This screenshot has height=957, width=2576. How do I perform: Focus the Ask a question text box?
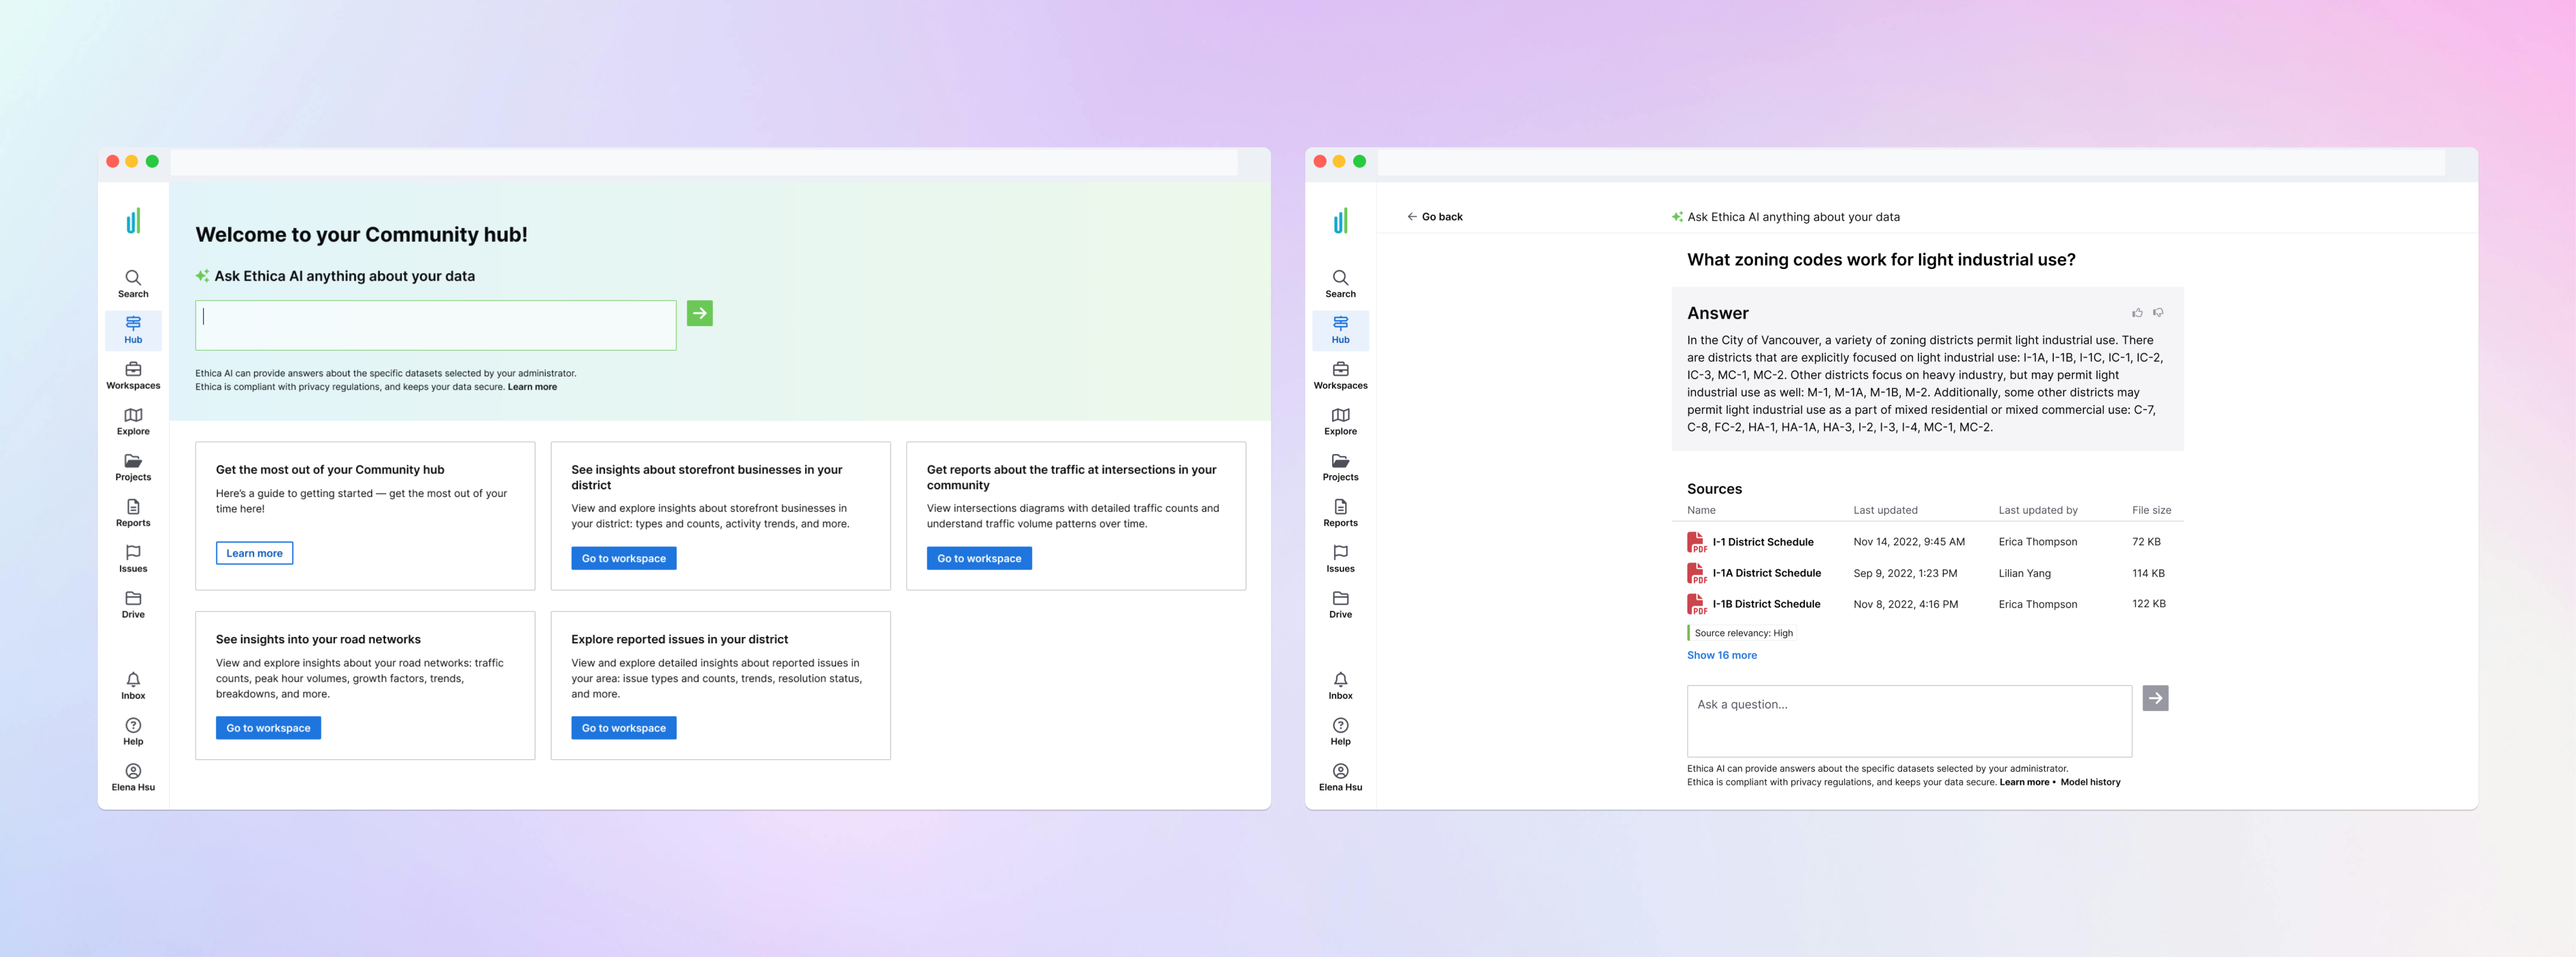tap(1909, 721)
